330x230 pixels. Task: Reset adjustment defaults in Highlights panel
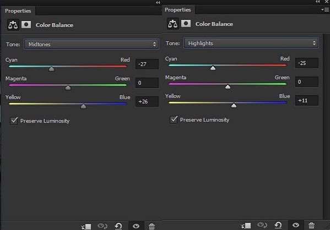click(x=278, y=225)
